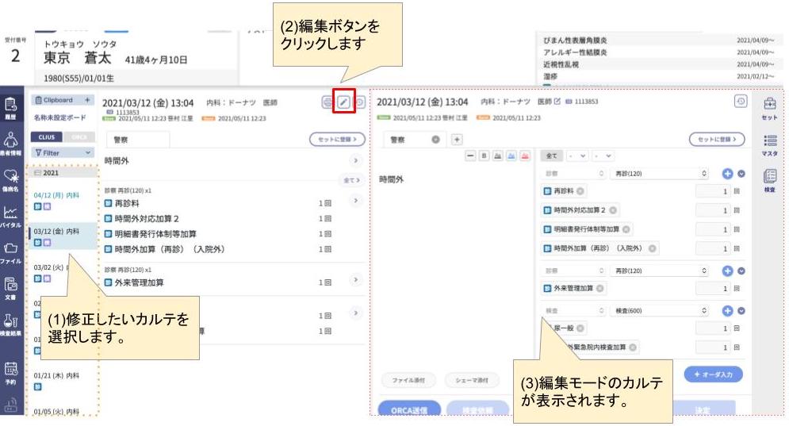Image resolution: width=789 pixels, height=426 pixels.
Task: Edit the 医師 doctor with the small edit icon
Action: click(x=557, y=102)
